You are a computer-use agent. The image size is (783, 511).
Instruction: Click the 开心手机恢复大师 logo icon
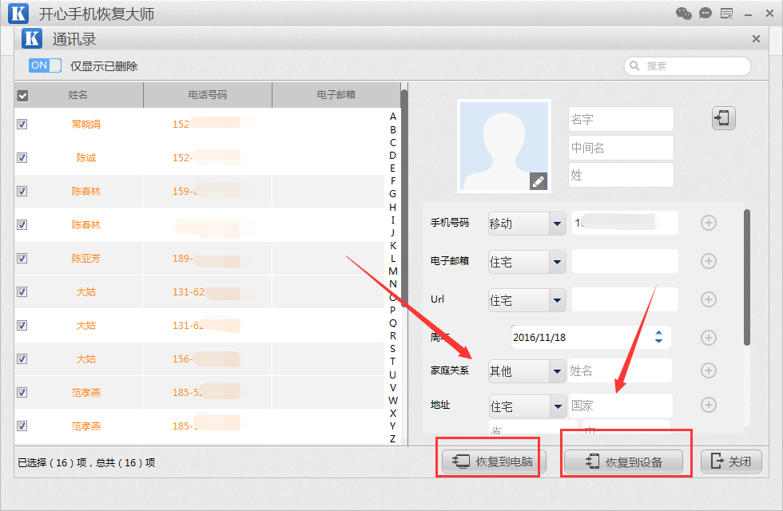coord(18,14)
